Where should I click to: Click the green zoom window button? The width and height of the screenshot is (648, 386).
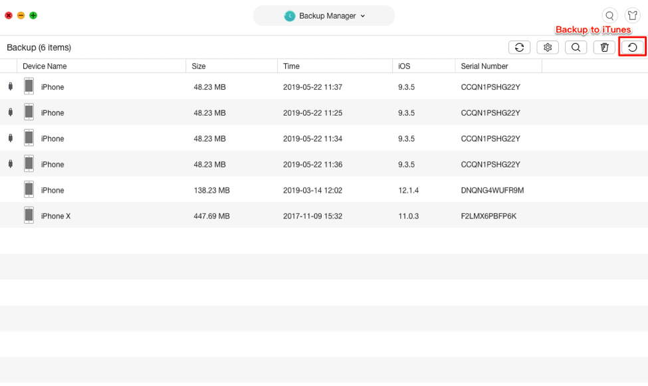pos(33,16)
